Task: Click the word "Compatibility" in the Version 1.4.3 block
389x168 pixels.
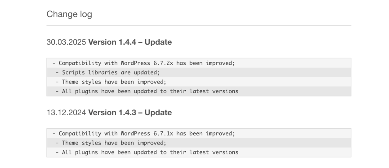Action: (x=79, y=133)
